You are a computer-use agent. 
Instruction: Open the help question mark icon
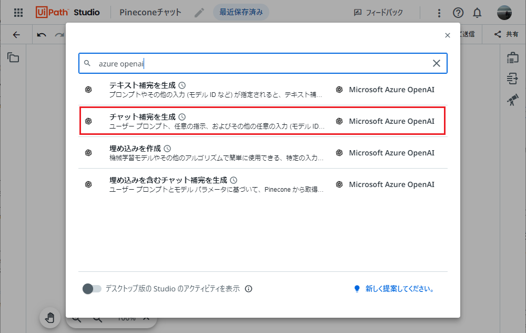point(458,13)
